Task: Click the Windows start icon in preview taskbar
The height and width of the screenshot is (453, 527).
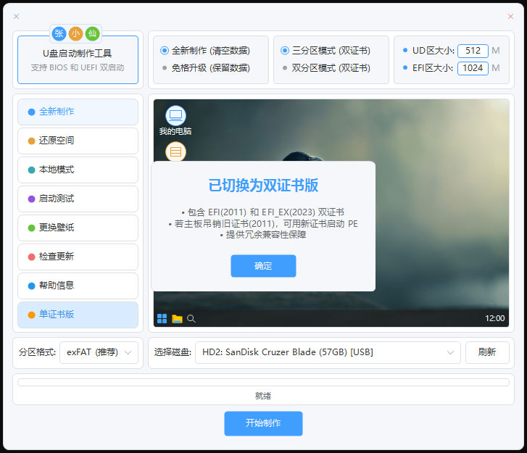Action: coord(162,319)
